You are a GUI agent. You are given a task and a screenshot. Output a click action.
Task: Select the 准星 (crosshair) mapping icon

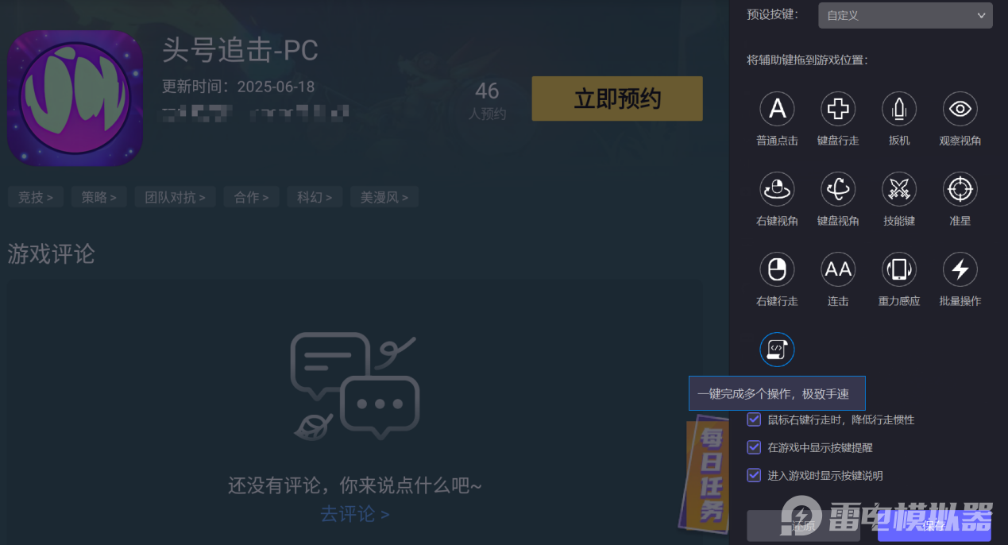[960, 189]
